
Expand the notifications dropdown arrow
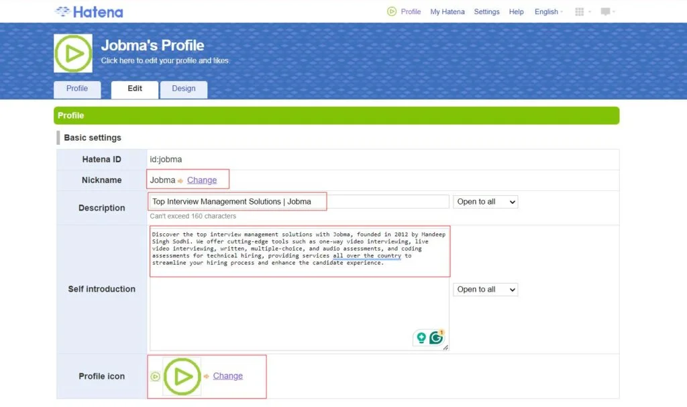point(614,12)
